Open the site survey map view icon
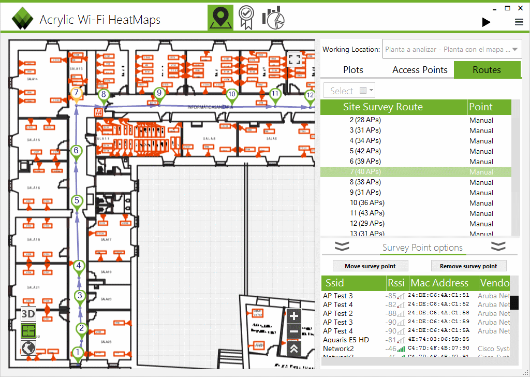 pos(220,18)
